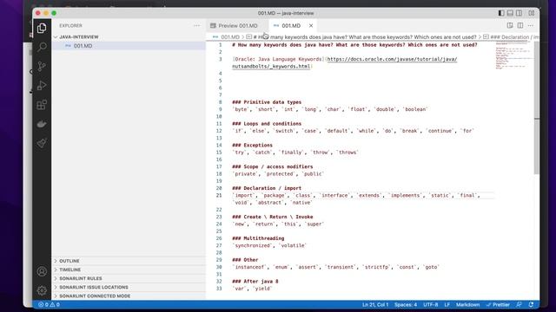The image size is (556, 312).
Task: Change indentation via Spaces: 4
Action: coord(406,304)
